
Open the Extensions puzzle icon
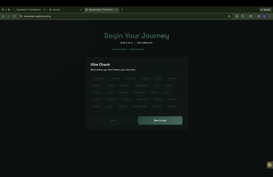coord(243,16)
